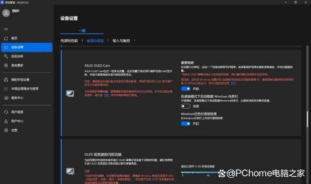Click the vertical scrollbar thumb

tap(307, 119)
